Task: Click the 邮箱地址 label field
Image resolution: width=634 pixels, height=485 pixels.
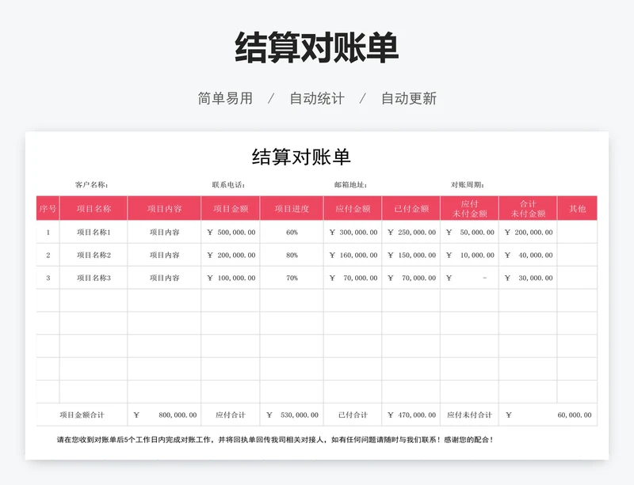Action: 350,184
